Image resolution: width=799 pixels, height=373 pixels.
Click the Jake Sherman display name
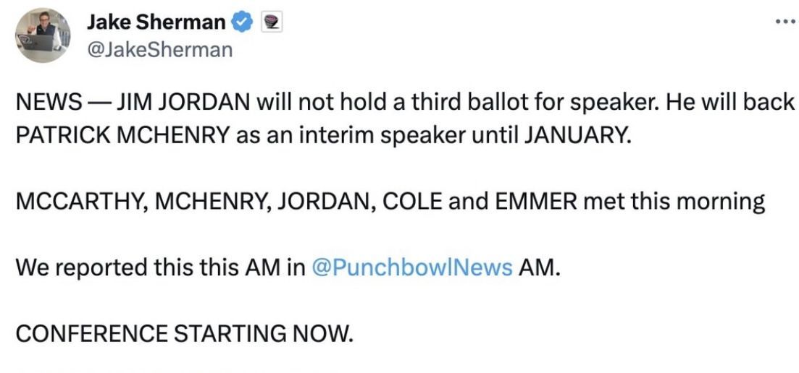[x=156, y=22]
